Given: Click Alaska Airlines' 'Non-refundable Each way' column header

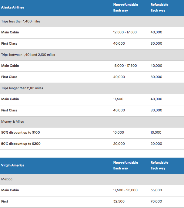Looking at the screenshot, I should coord(125,8).
